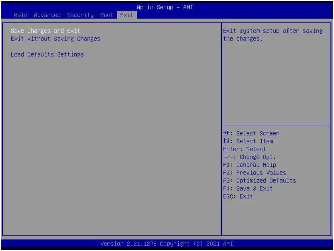Viewport: 334px width, 251px height.
Task: Click the highlighted Exit tab
Action: [126, 15]
